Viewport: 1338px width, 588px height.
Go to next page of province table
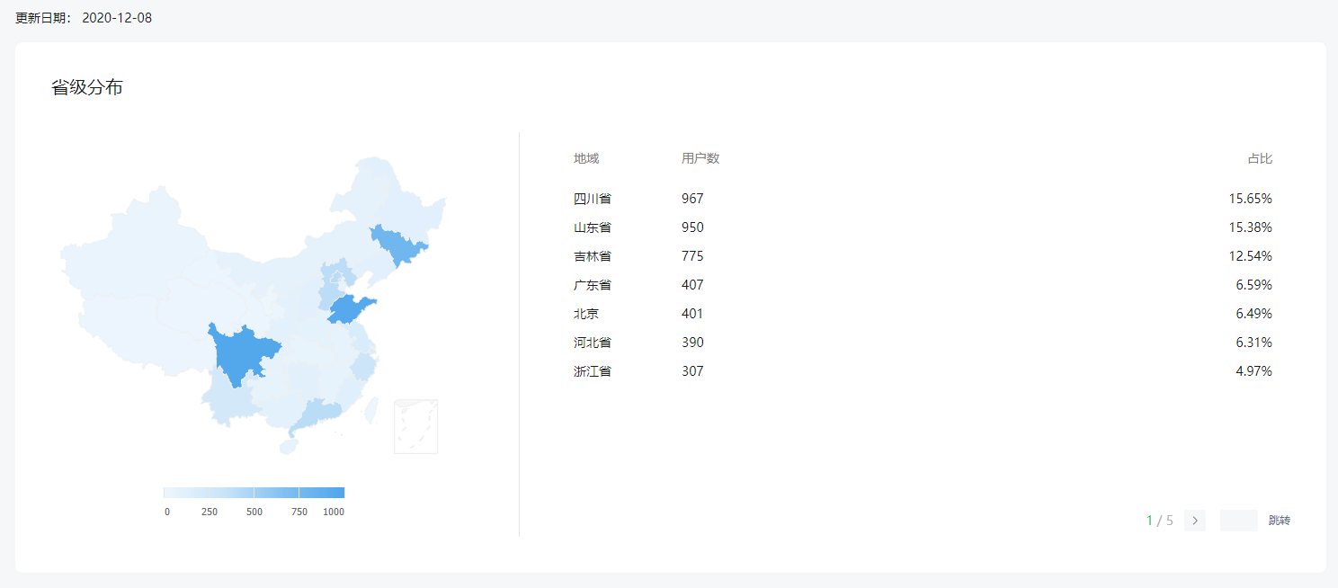coord(1195,521)
